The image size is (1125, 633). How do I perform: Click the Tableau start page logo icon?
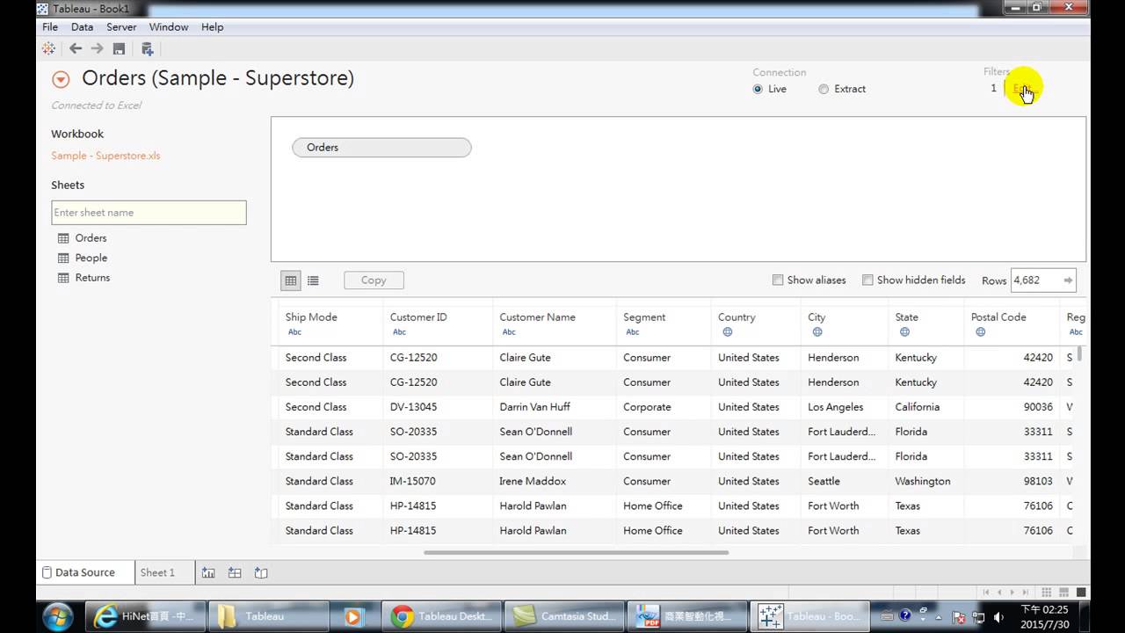[x=48, y=49]
